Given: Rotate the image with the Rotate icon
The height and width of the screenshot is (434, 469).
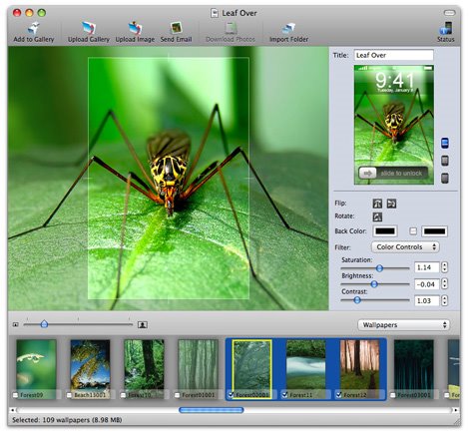Looking at the screenshot, I should pyautogui.click(x=377, y=217).
